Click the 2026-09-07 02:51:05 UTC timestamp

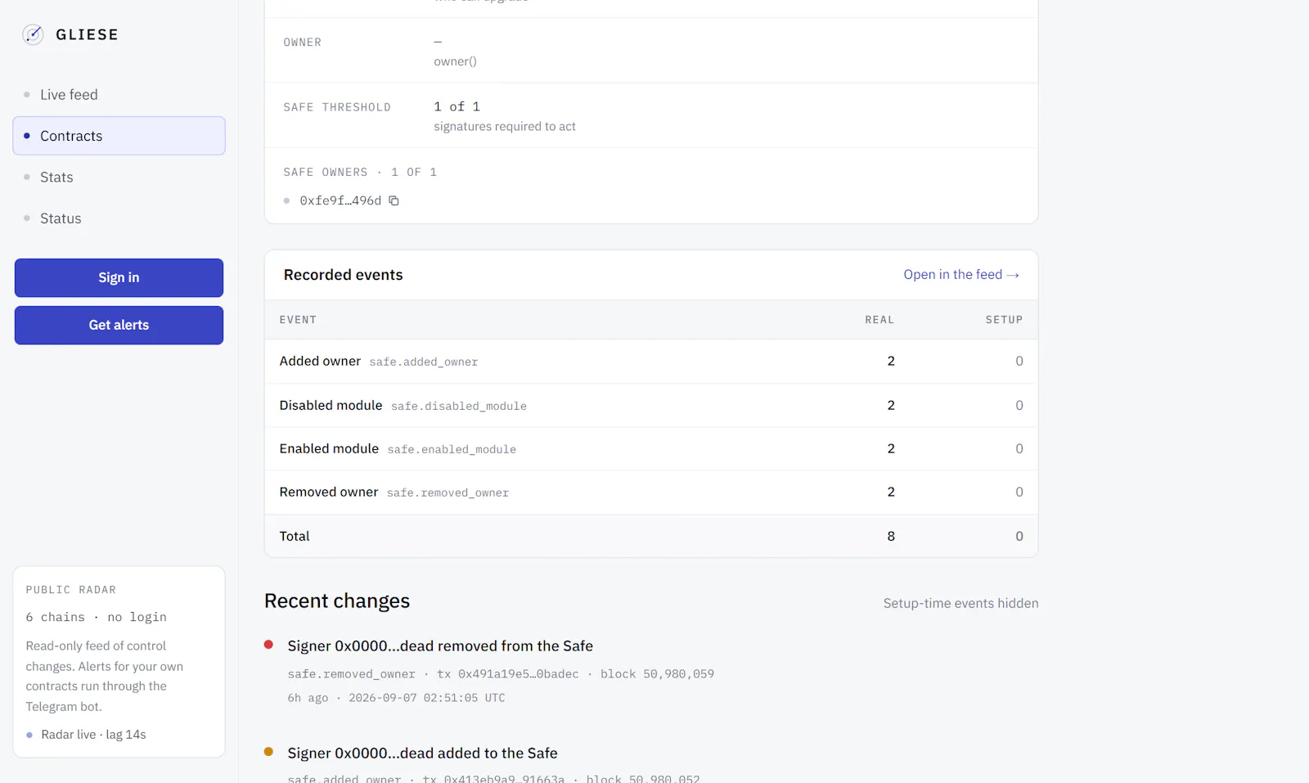pyautogui.click(x=426, y=698)
